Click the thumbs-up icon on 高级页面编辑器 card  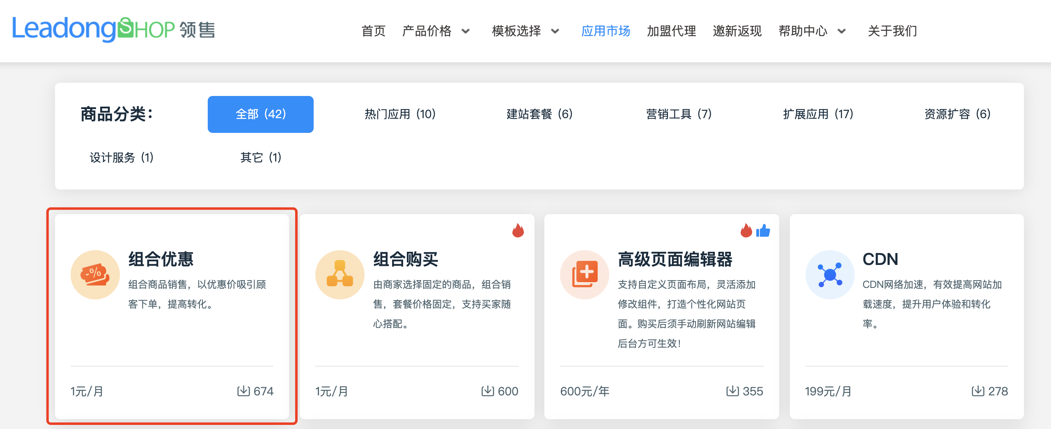pyautogui.click(x=763, y=231)
